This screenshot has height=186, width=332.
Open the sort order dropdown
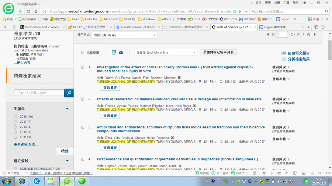tap(124, 35)
